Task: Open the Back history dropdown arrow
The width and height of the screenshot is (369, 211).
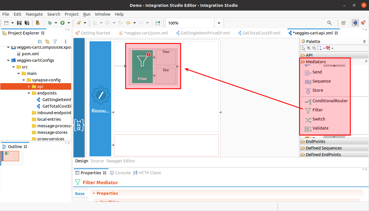Action: pyautogui.click(x=135, y=23)
